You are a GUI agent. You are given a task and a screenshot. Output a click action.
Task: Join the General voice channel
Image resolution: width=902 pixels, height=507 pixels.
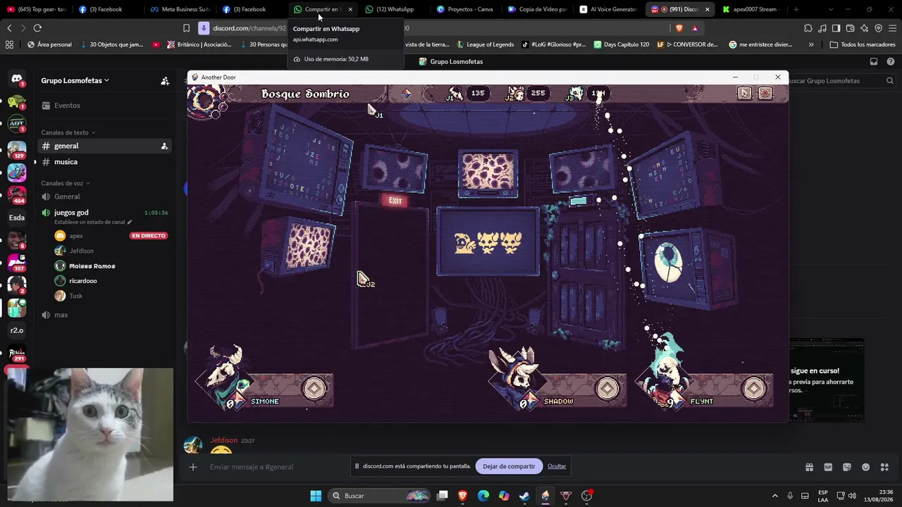pyautogui.click(x=104, y=196)
